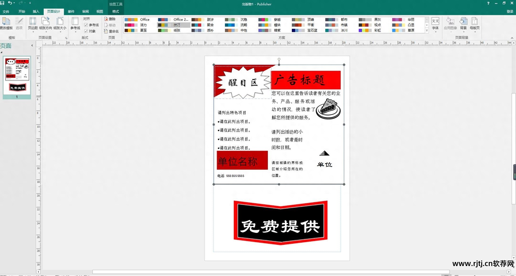
Task: Switch to the 插入 ribbon tab
Action: (x=35, y=12)
